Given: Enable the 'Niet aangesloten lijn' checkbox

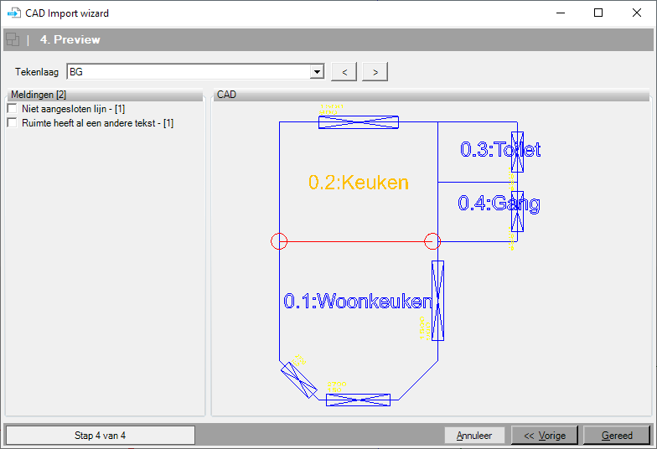Looking at the screenshot, I should click(12, 109).
